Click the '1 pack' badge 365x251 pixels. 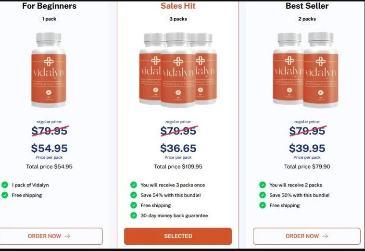click(x=49, y=19)
